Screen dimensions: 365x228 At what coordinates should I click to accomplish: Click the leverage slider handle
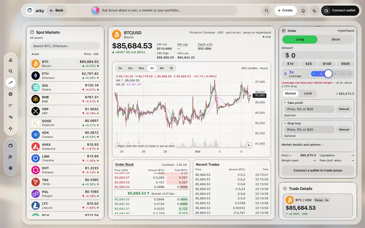(x=328, y=74)
